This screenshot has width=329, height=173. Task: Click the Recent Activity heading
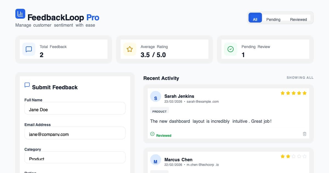point(161,78)
